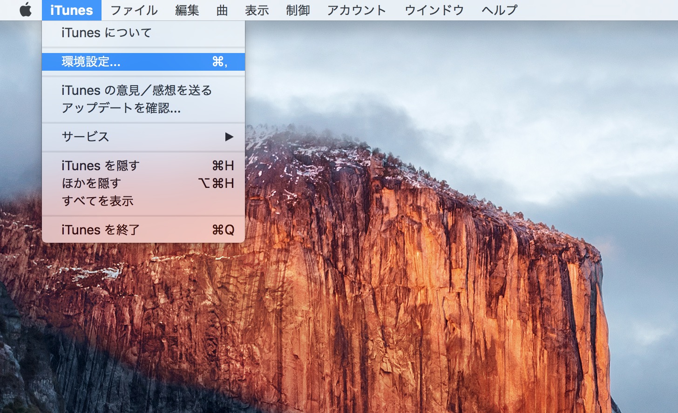Choose iTunes を終了
Screen dimensions: 678x413
tap(143, 230)
